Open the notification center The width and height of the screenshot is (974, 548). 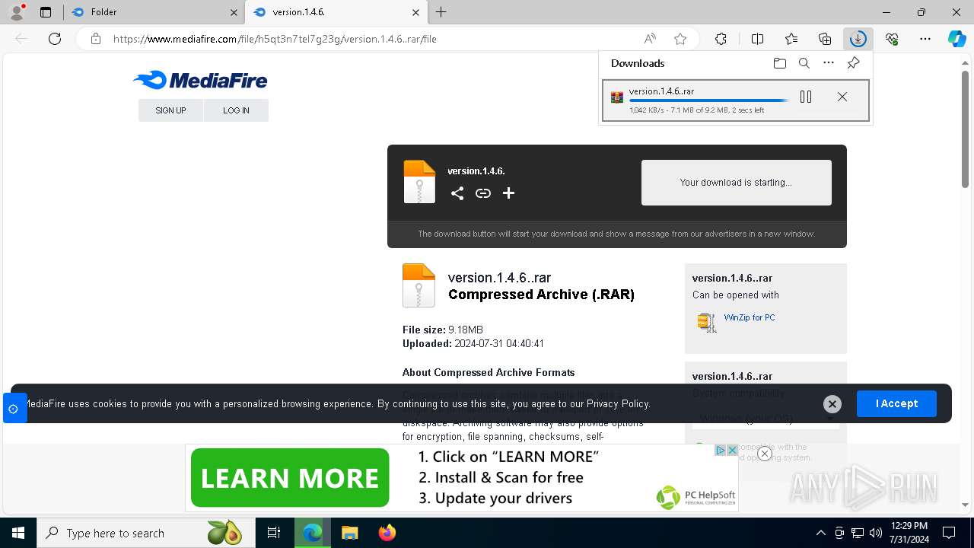point(949,533)
